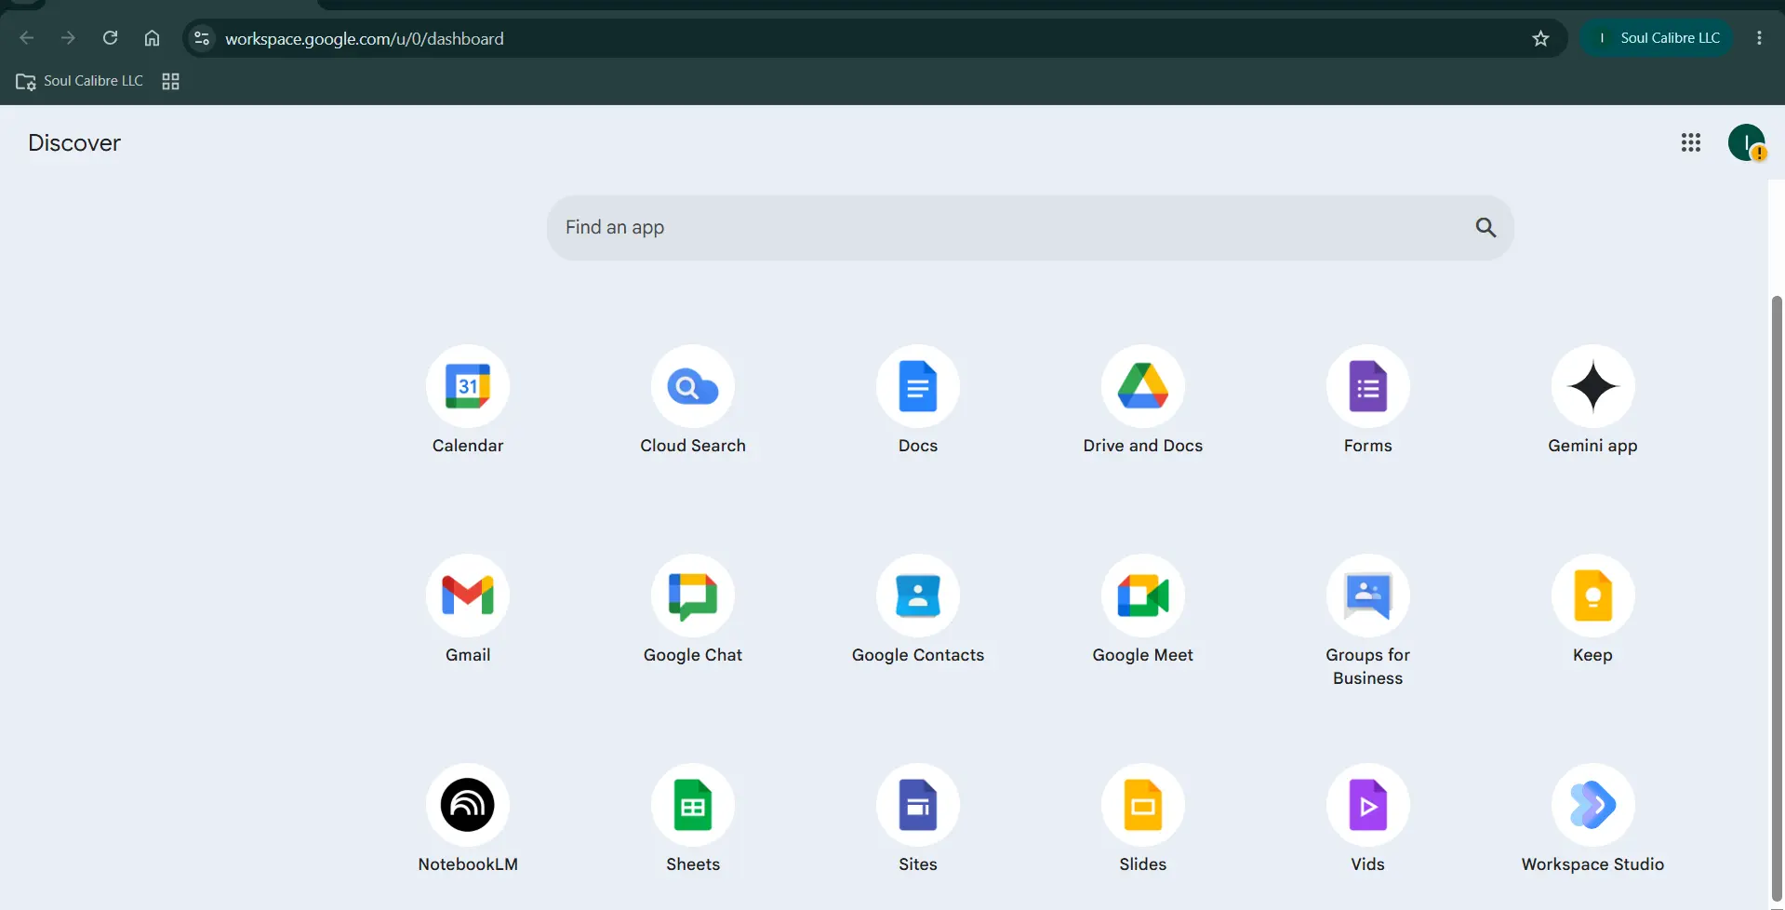Launch Cloud Search
This screenshot has width=1785, height=910.
[693, 387]
